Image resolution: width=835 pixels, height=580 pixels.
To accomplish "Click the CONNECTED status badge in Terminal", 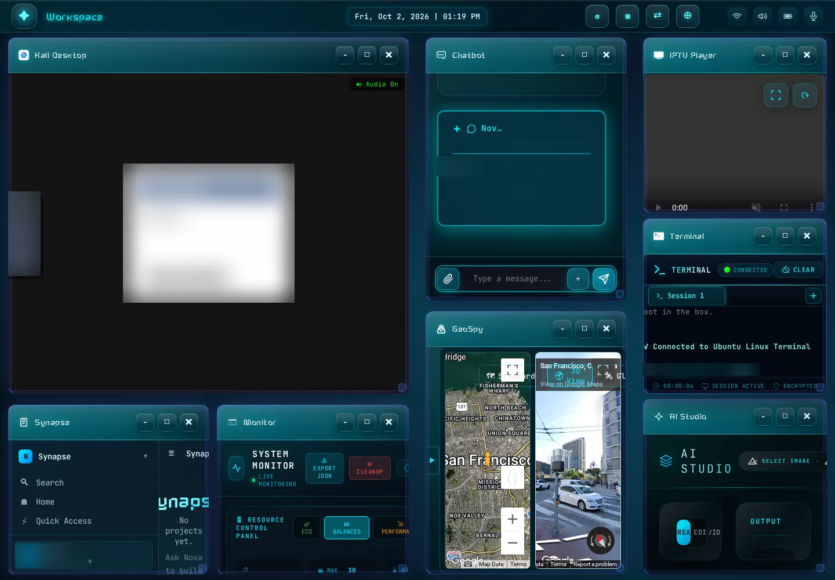I will coord(745,270).
